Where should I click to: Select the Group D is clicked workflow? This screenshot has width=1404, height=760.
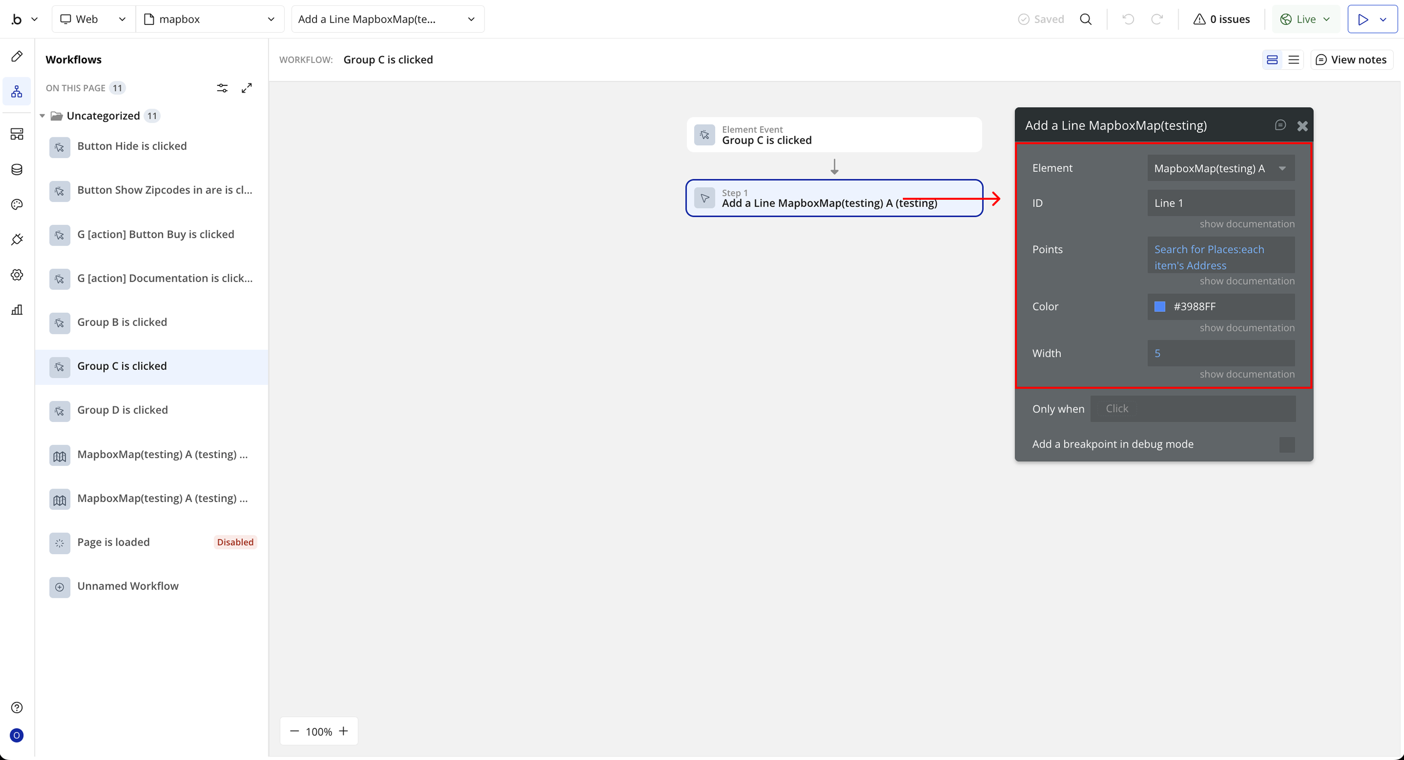click(123, 410)
